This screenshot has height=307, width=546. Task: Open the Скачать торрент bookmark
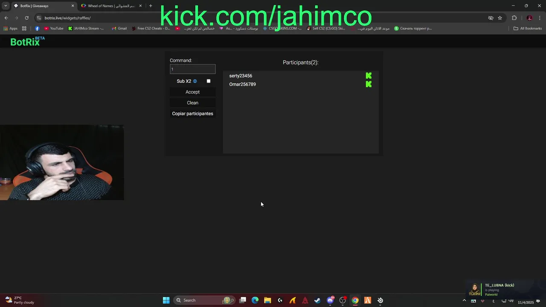coord(413,29)
